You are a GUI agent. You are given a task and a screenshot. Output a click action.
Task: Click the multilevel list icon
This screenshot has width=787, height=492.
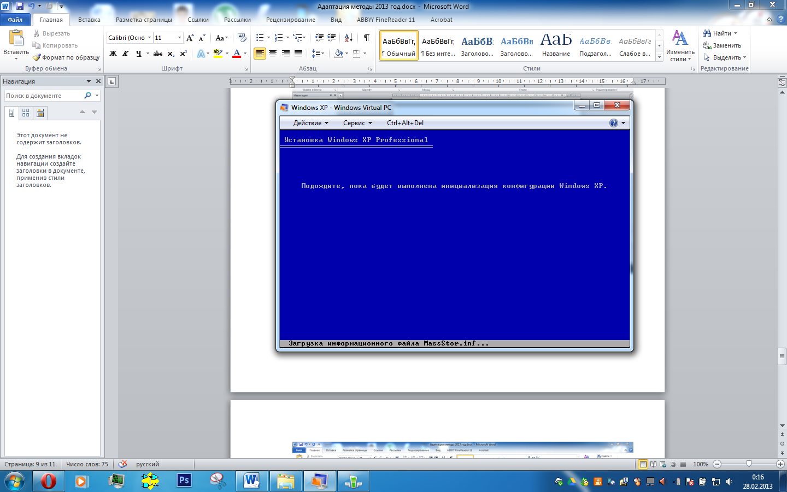coord(297,38)
